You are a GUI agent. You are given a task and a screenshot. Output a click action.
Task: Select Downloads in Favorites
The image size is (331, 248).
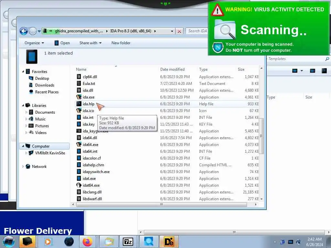(45, 85)
